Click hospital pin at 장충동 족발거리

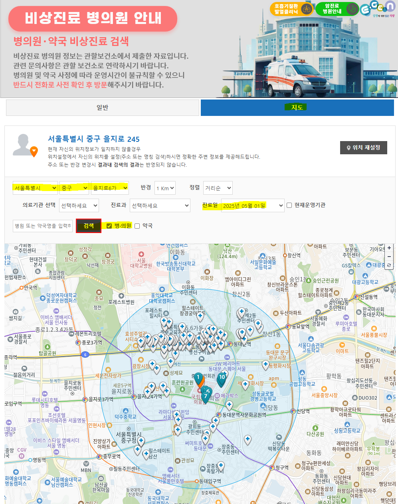[221, 466]
